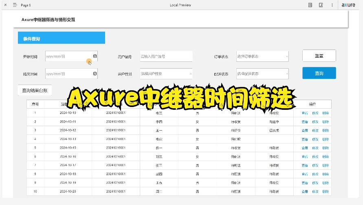Viewport: 363px width, 205px height.
Task: Click the date cell 2024-10-13
Action: point(68,139)
